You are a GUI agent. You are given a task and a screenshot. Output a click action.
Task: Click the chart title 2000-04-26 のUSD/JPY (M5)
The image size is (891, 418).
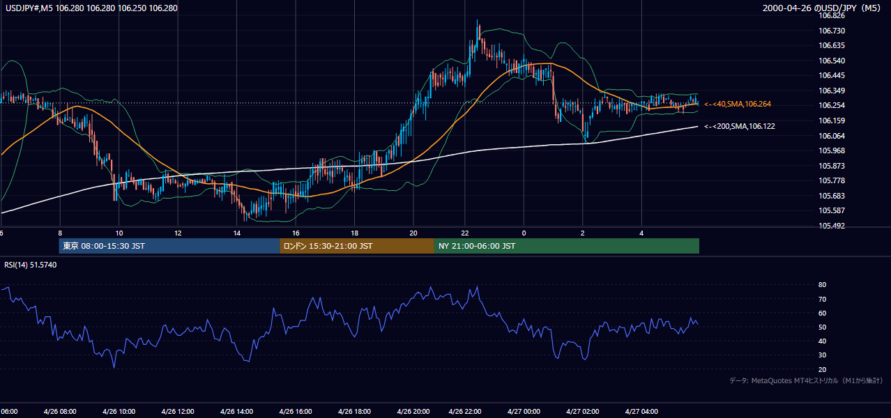823,8
